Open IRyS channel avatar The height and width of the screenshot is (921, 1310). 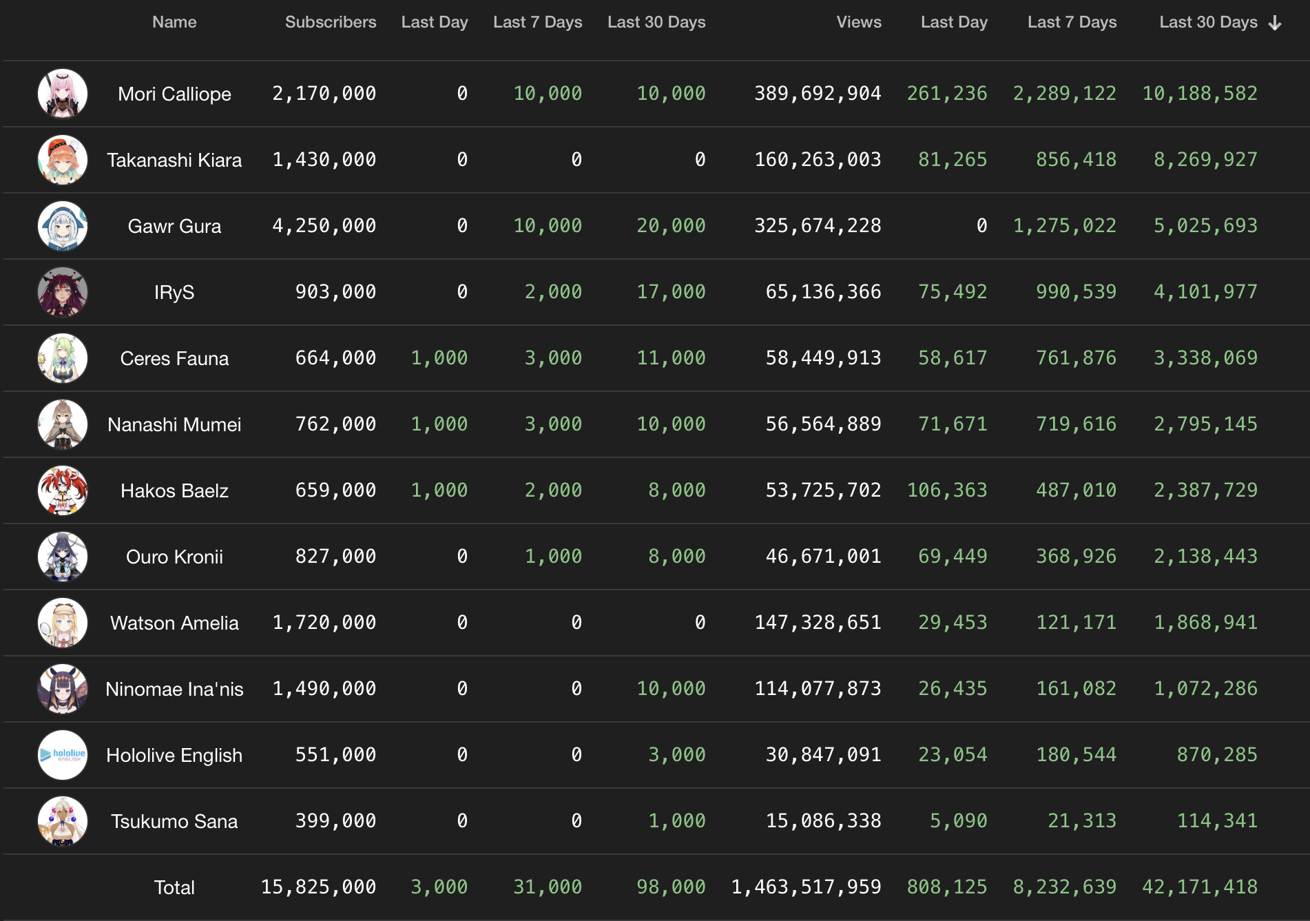pyautogui.click(x=63, y=292)
